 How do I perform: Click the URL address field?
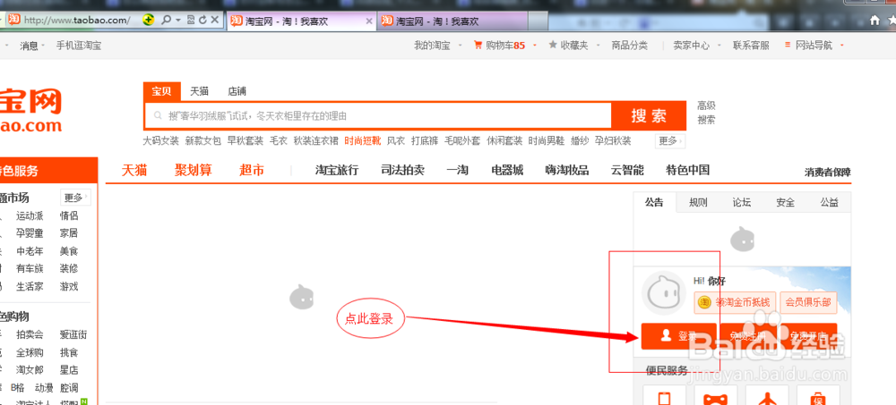pos(78,21)
